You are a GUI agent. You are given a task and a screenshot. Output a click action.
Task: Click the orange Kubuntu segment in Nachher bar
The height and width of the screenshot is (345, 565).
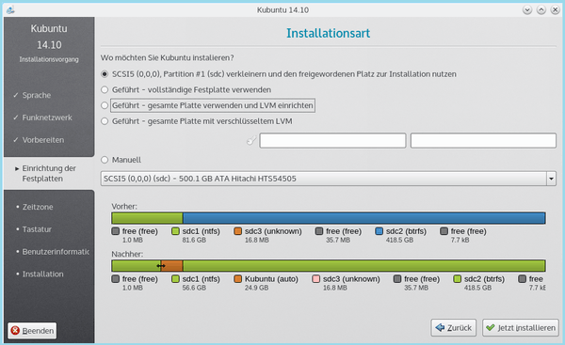coord(172,266)
